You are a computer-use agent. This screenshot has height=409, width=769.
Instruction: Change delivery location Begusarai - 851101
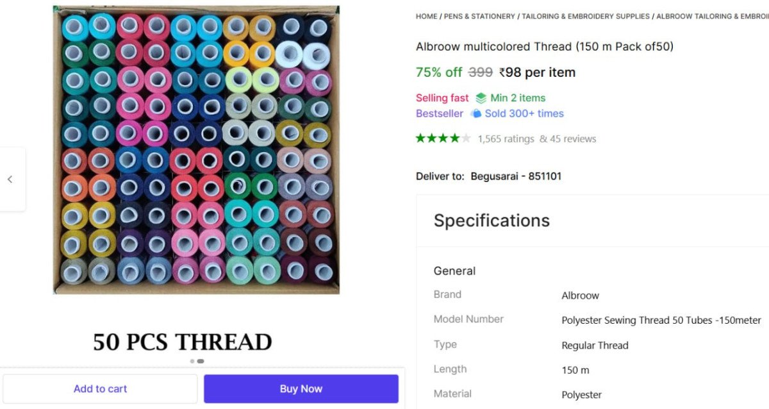(516, 176)
